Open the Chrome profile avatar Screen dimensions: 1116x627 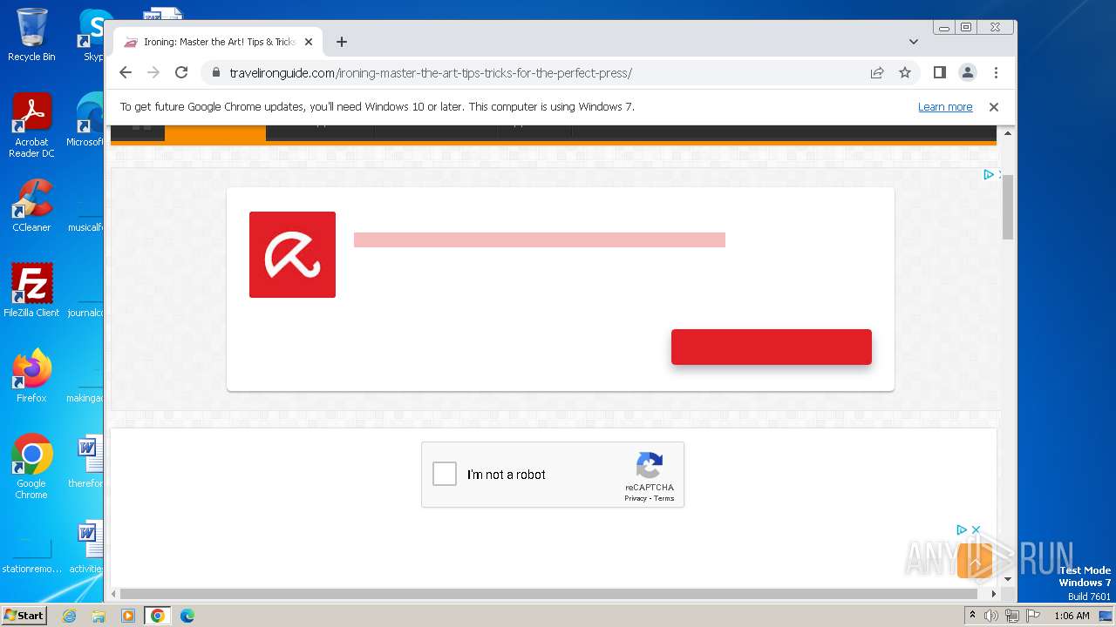(x=968, y=73)
